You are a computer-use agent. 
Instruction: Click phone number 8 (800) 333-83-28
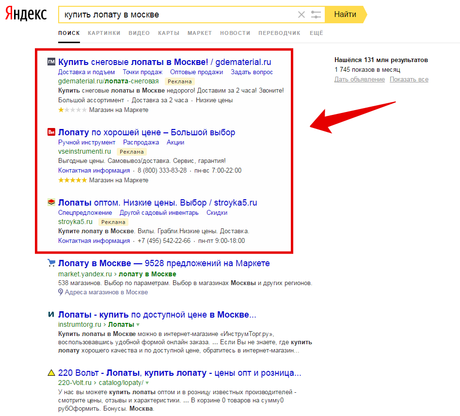162,170
